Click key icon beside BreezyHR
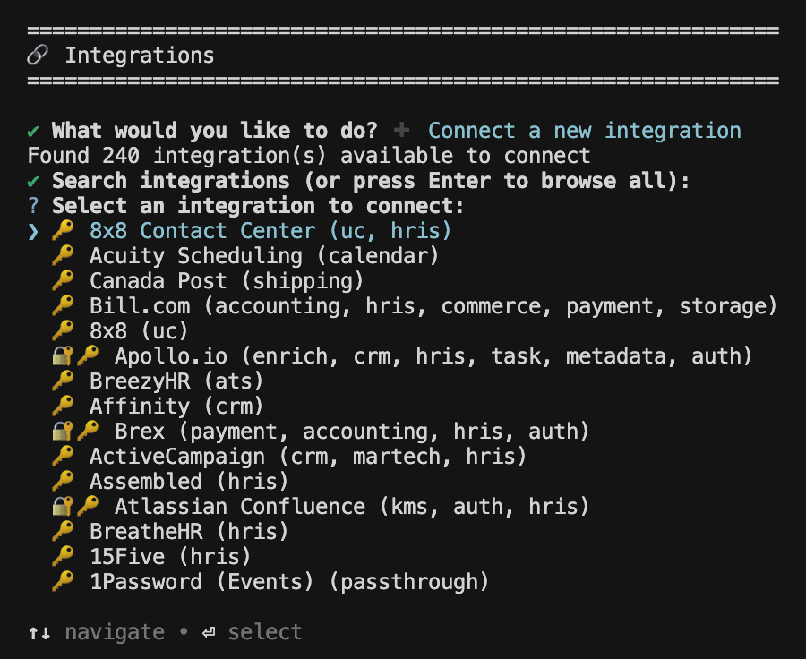Screen dimensions: 806x659 click(x=63, y=381)
